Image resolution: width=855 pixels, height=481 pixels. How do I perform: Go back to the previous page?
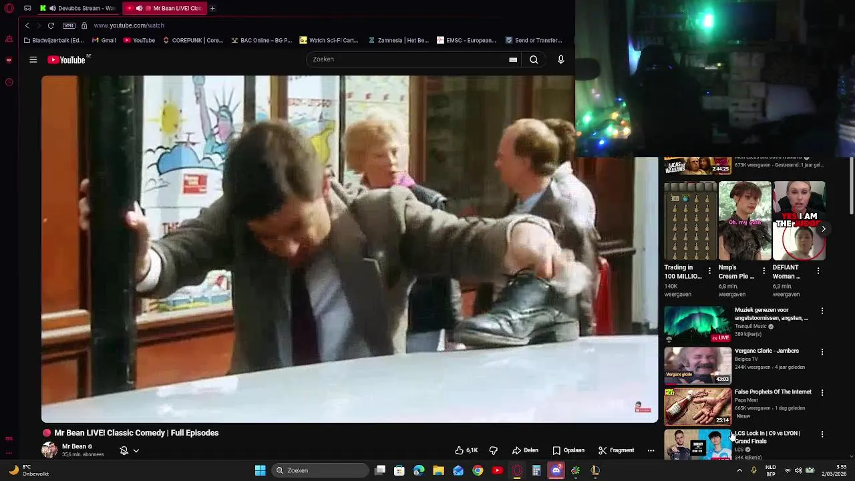[x=27, y=25]
